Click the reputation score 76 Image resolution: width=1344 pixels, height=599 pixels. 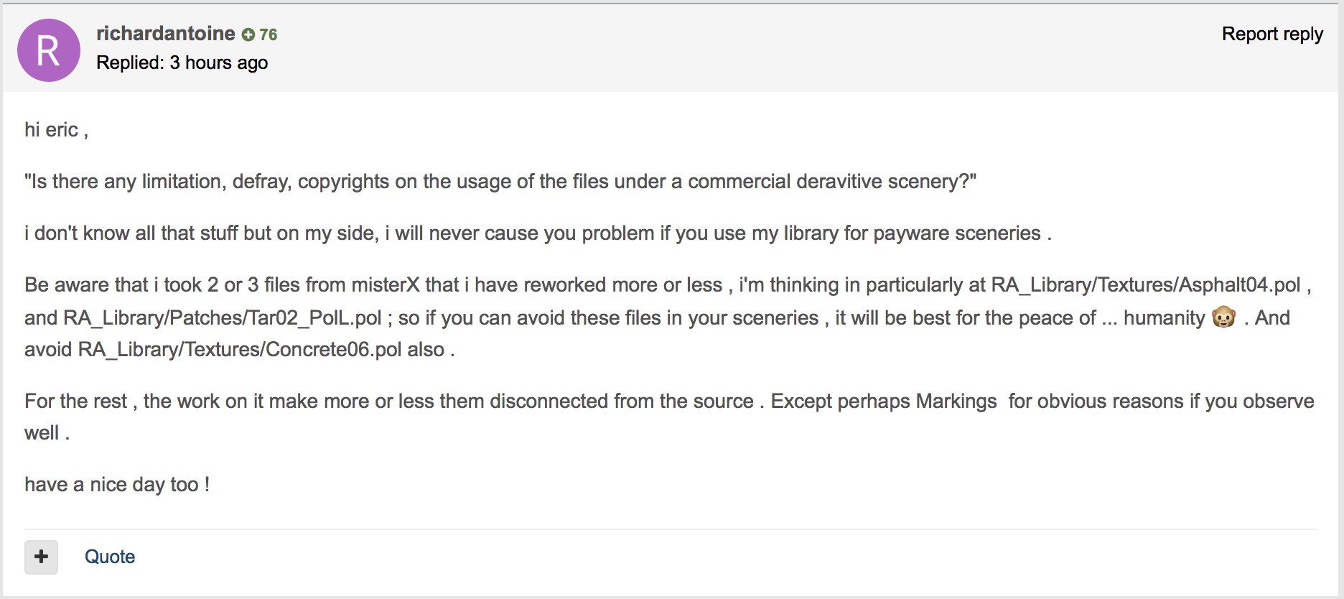(x=268, y=34)
